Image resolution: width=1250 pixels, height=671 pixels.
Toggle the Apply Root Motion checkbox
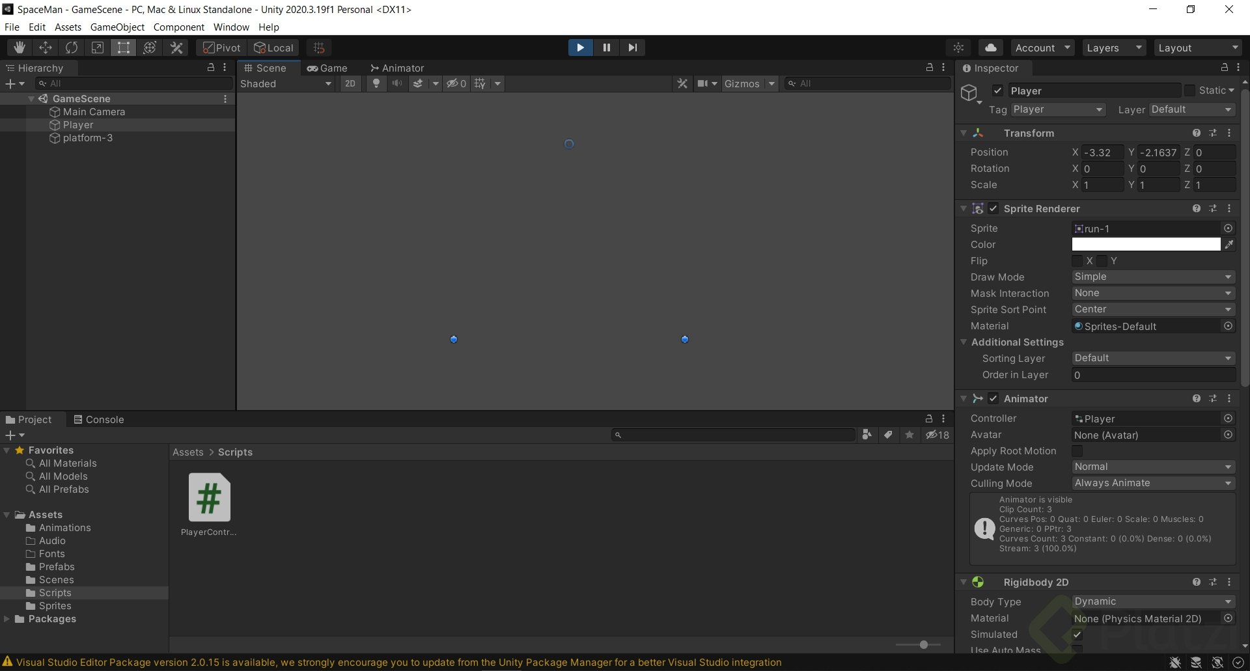(1077, 451)
